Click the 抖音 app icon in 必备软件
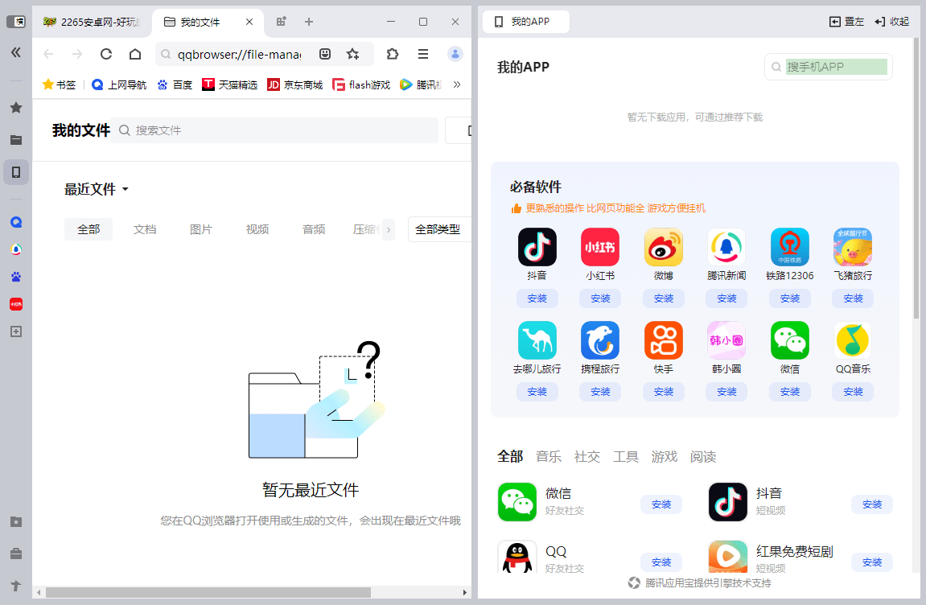Screen dimensions: 926x605 [x=537, y=247]
